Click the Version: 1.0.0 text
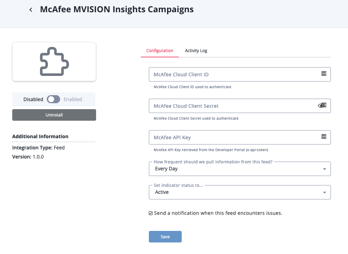The image size is (348, 254). [x=28, y=157]
